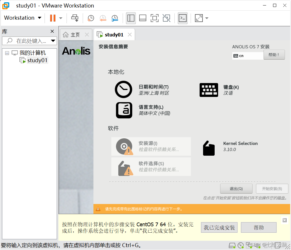Open Kernel Selection package icon
291x250 pixels.
[x=209, y=148]
